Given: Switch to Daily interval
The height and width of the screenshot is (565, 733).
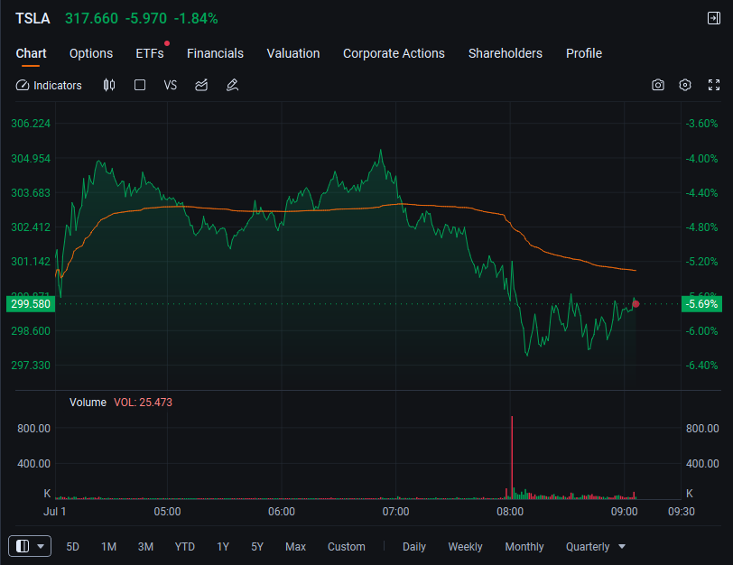Looking at the screenshot, I should coord(414,547).
